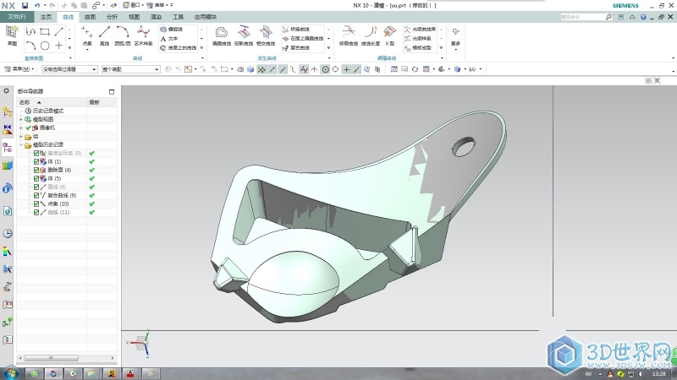This screenshot has height=380, width=677.
Task: Maximize the part navigator panel
Action: pyautogui.click(x=112, y=91)
